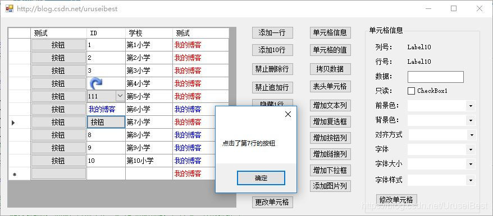Click the 学校 column header
493x216 pixels.
[149, 33]
